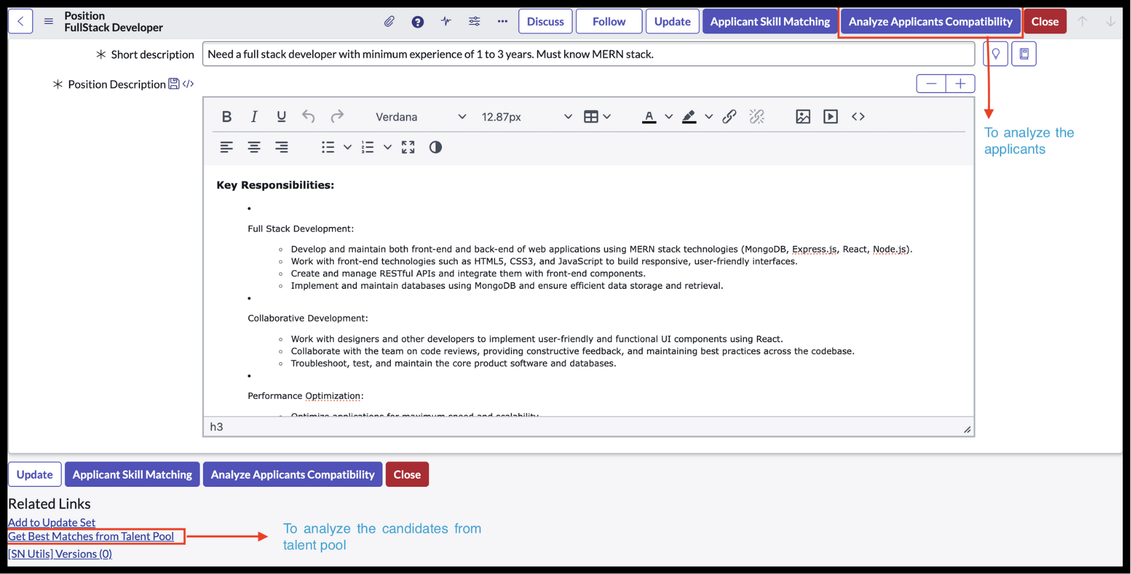Viewport: 1131px width, 574px height.
Task: Insert media using the video icon
Action: [831, 117]
